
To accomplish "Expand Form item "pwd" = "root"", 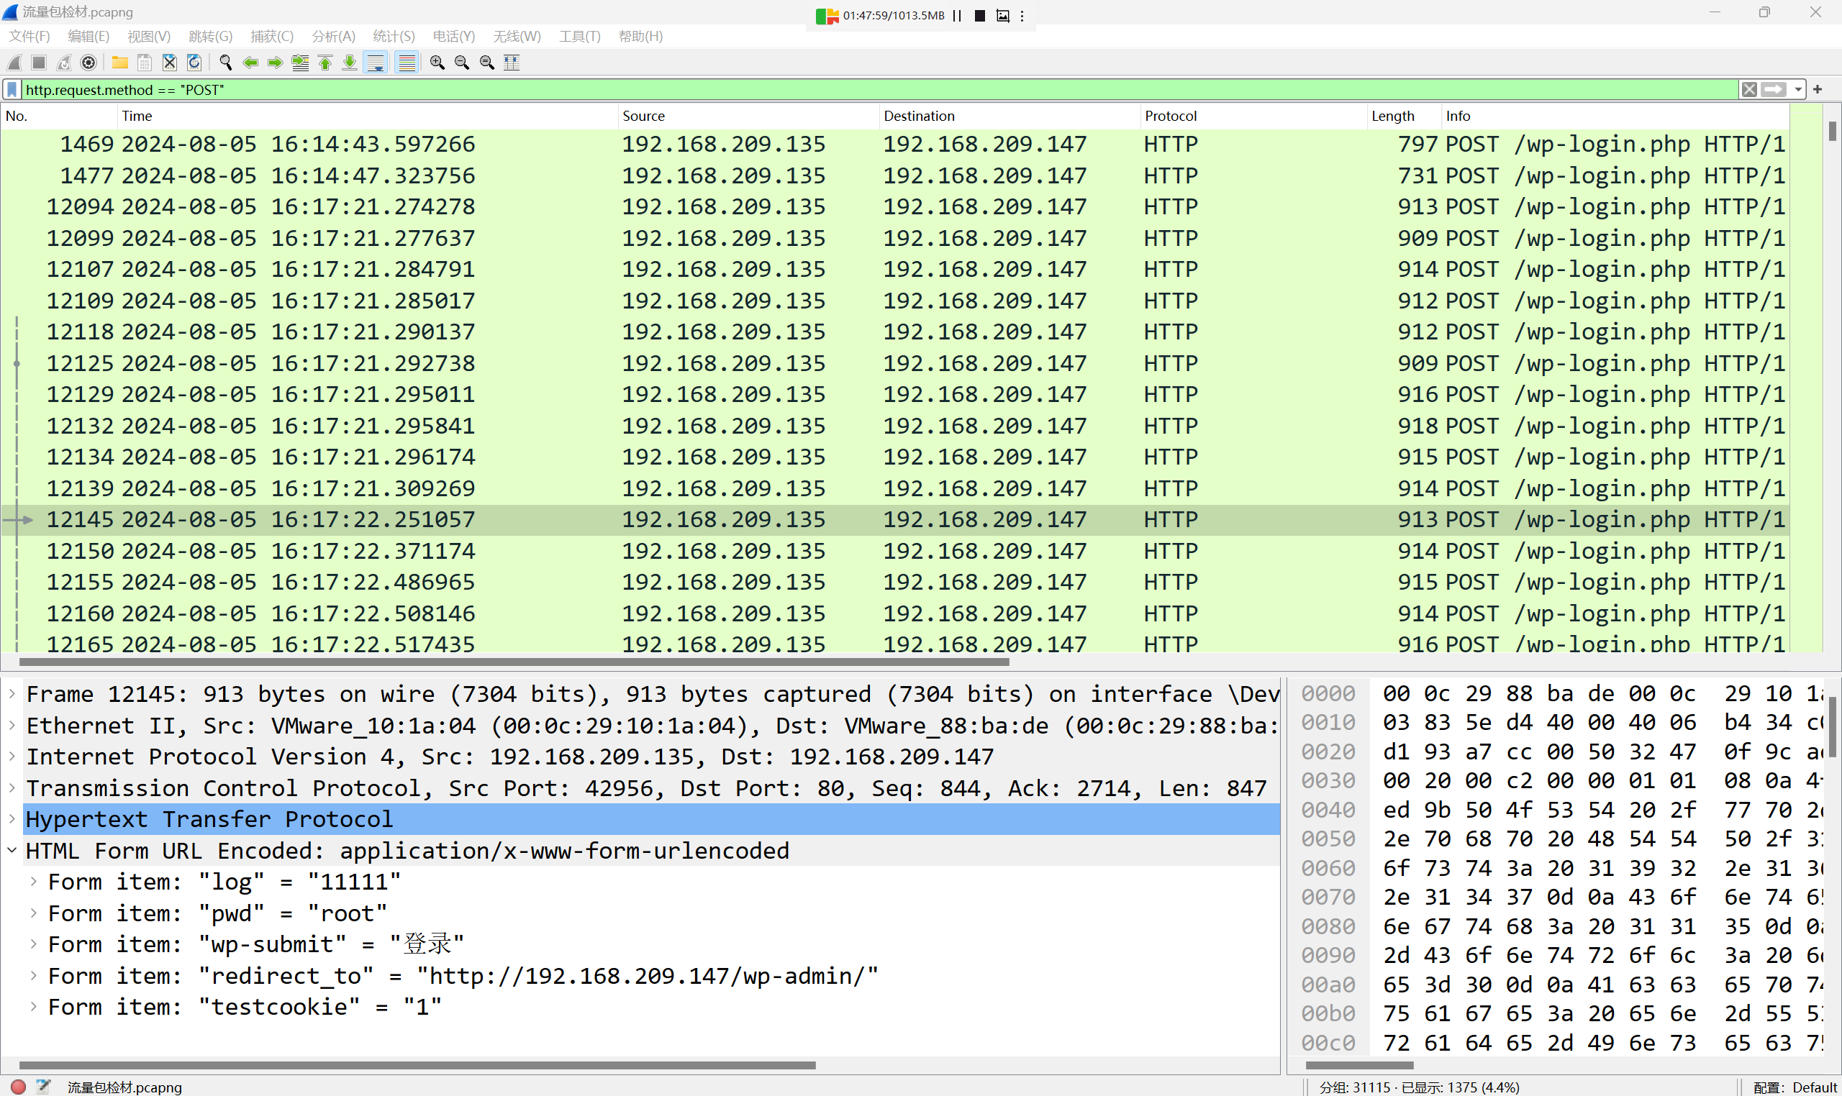I will pos(34,913).
